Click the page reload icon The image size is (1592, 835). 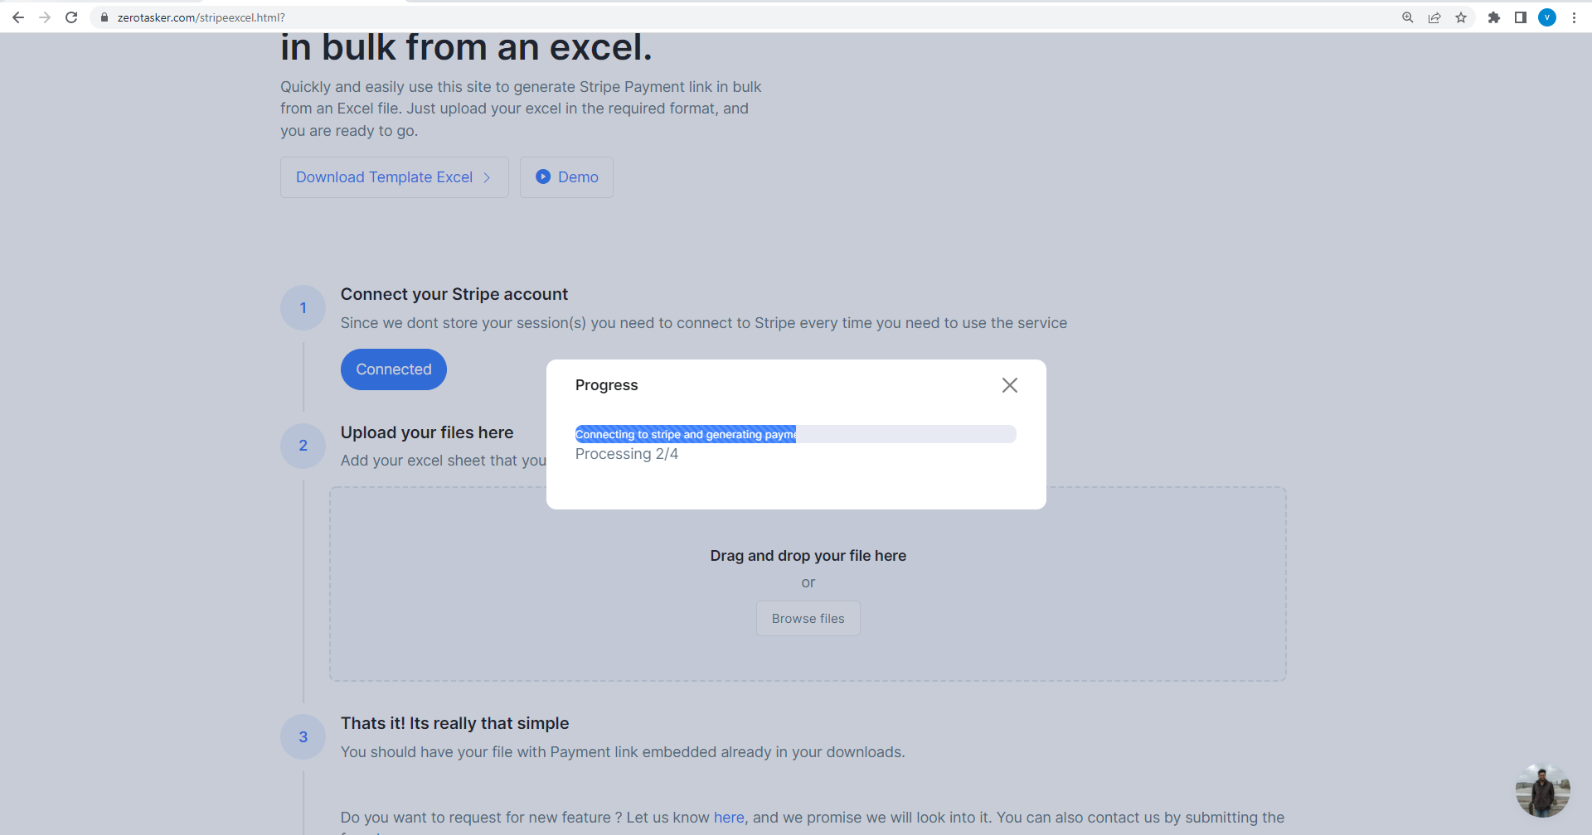coord(71,17)
